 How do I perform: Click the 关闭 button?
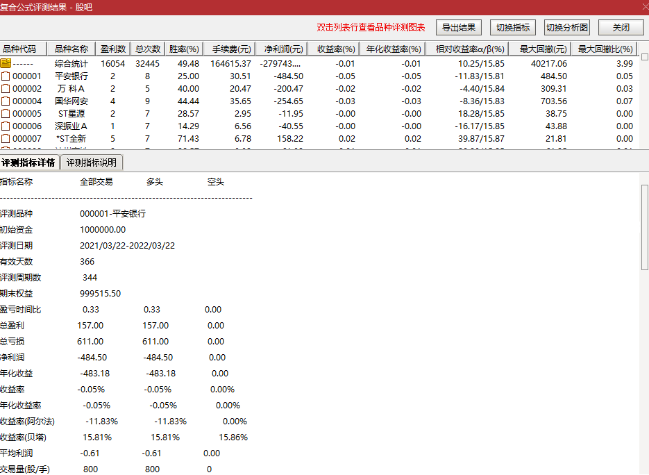click(x=621, y=28)
